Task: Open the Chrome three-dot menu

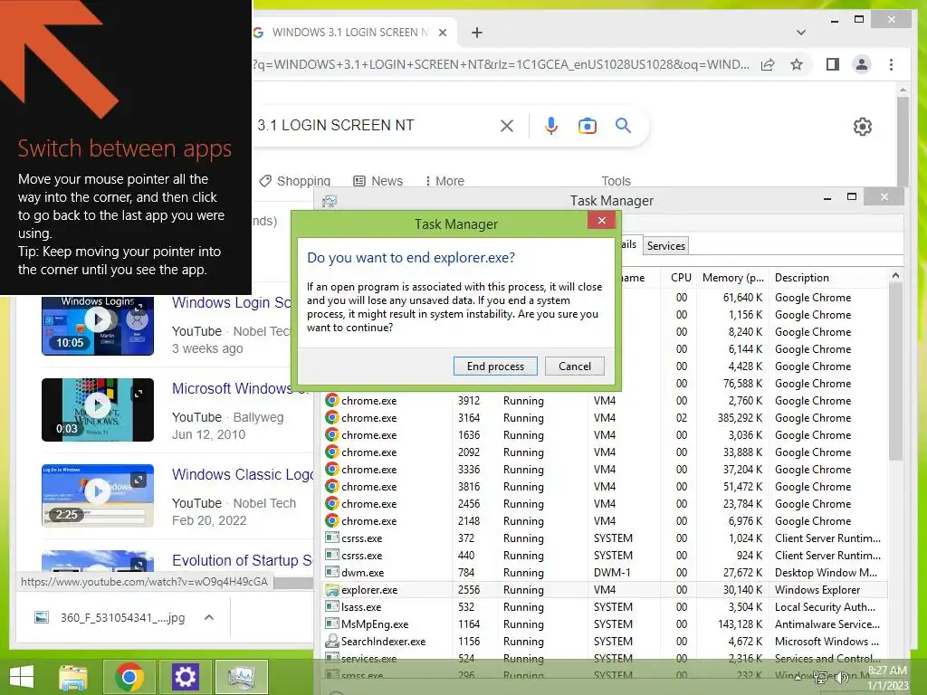Action: tap(891, 64)
